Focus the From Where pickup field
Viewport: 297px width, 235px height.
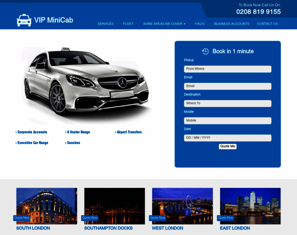(x=227, y=69)
